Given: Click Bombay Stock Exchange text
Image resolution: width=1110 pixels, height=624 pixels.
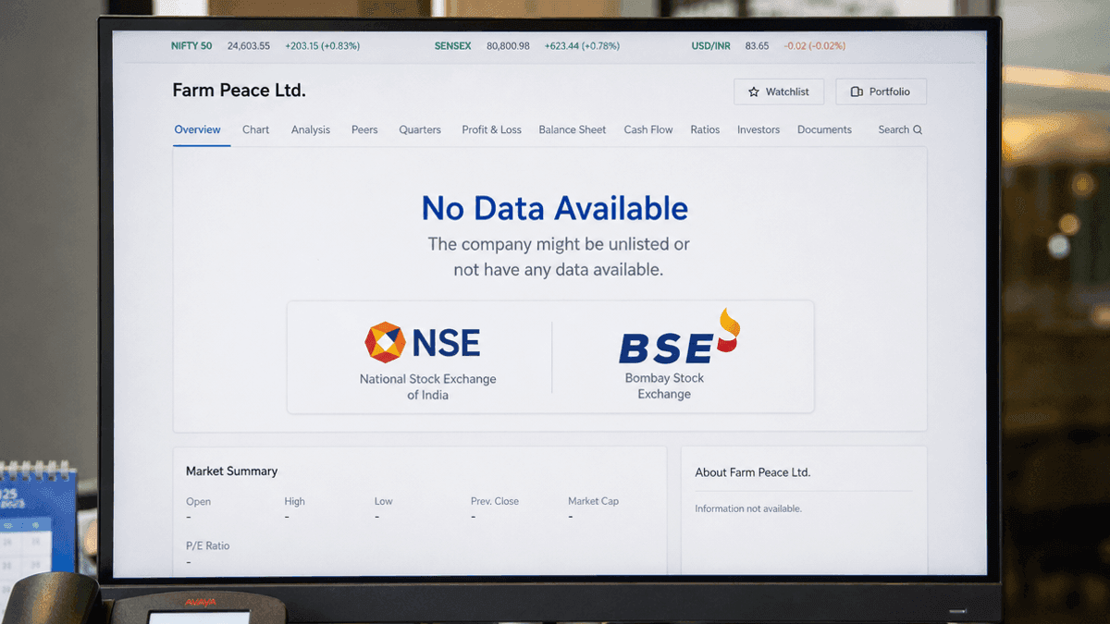Looking at the screenshot, I should [664, 385].
